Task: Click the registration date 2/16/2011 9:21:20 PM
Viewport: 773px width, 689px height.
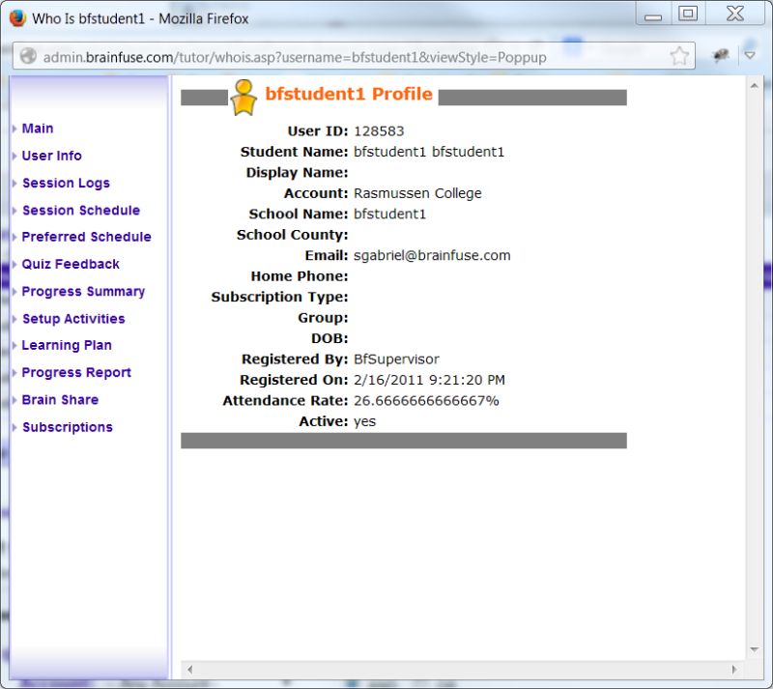Action: pyautogui.click(x=429, y=380)
